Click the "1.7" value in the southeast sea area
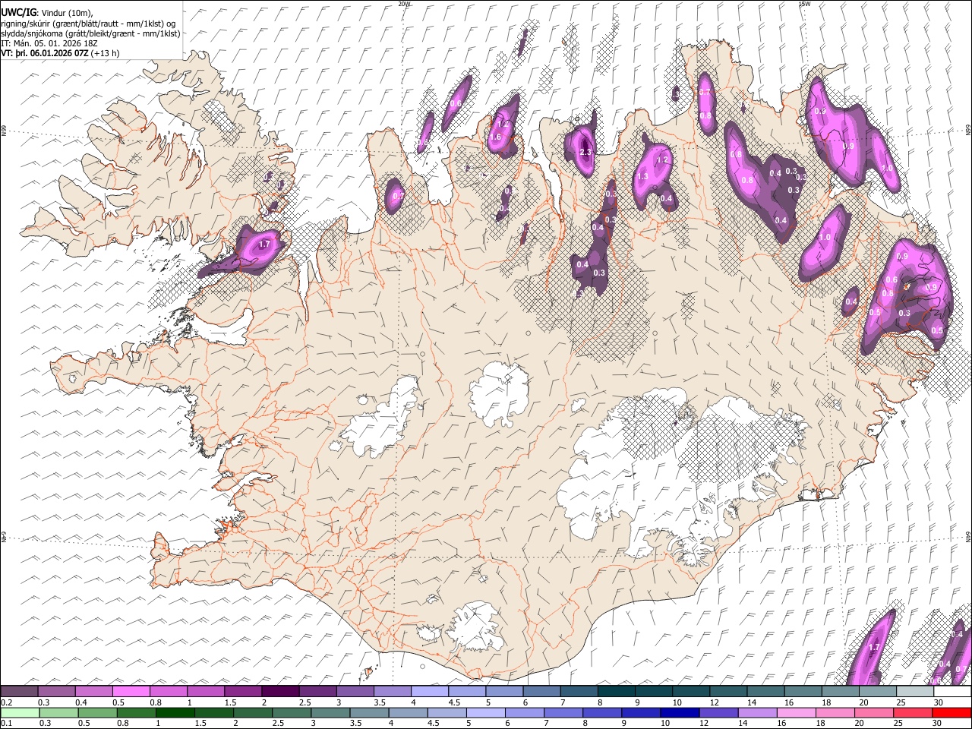Screen dimensions: 972x729 873,648
